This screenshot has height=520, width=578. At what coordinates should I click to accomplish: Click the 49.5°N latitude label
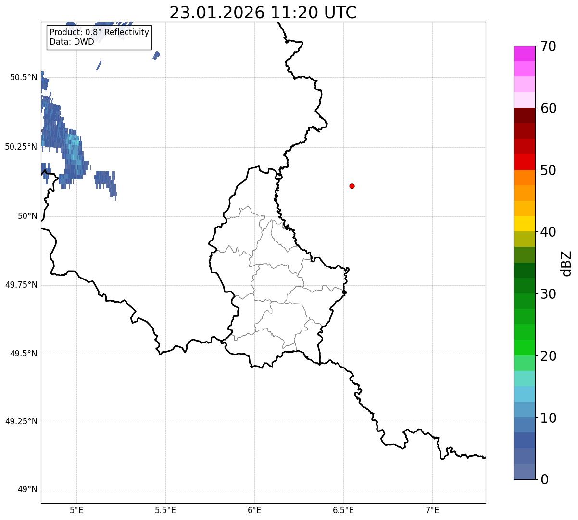[24, 354]
